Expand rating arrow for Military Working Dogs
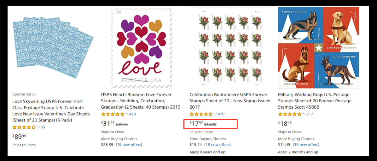The width and height of the screenshot is (377, 161). [x=304, y=114]
